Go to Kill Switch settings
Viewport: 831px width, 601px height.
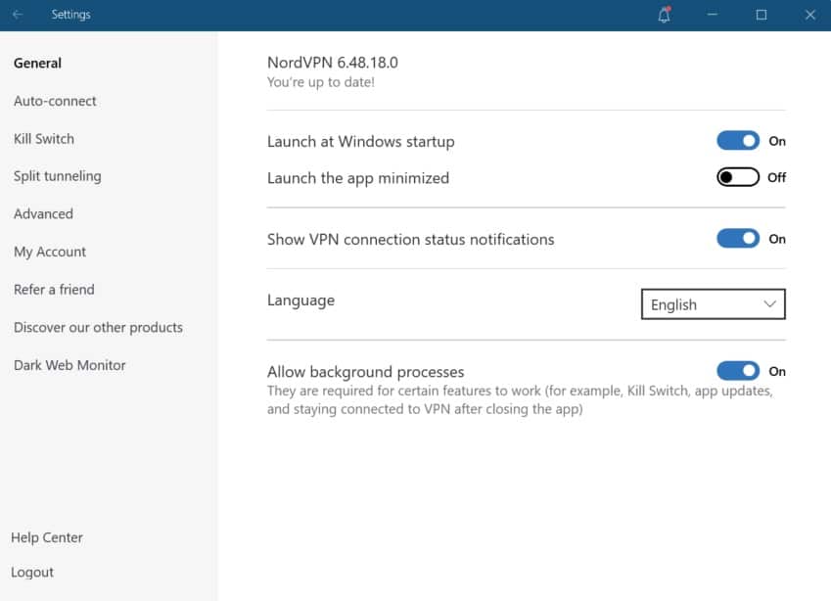pos(44,139)
